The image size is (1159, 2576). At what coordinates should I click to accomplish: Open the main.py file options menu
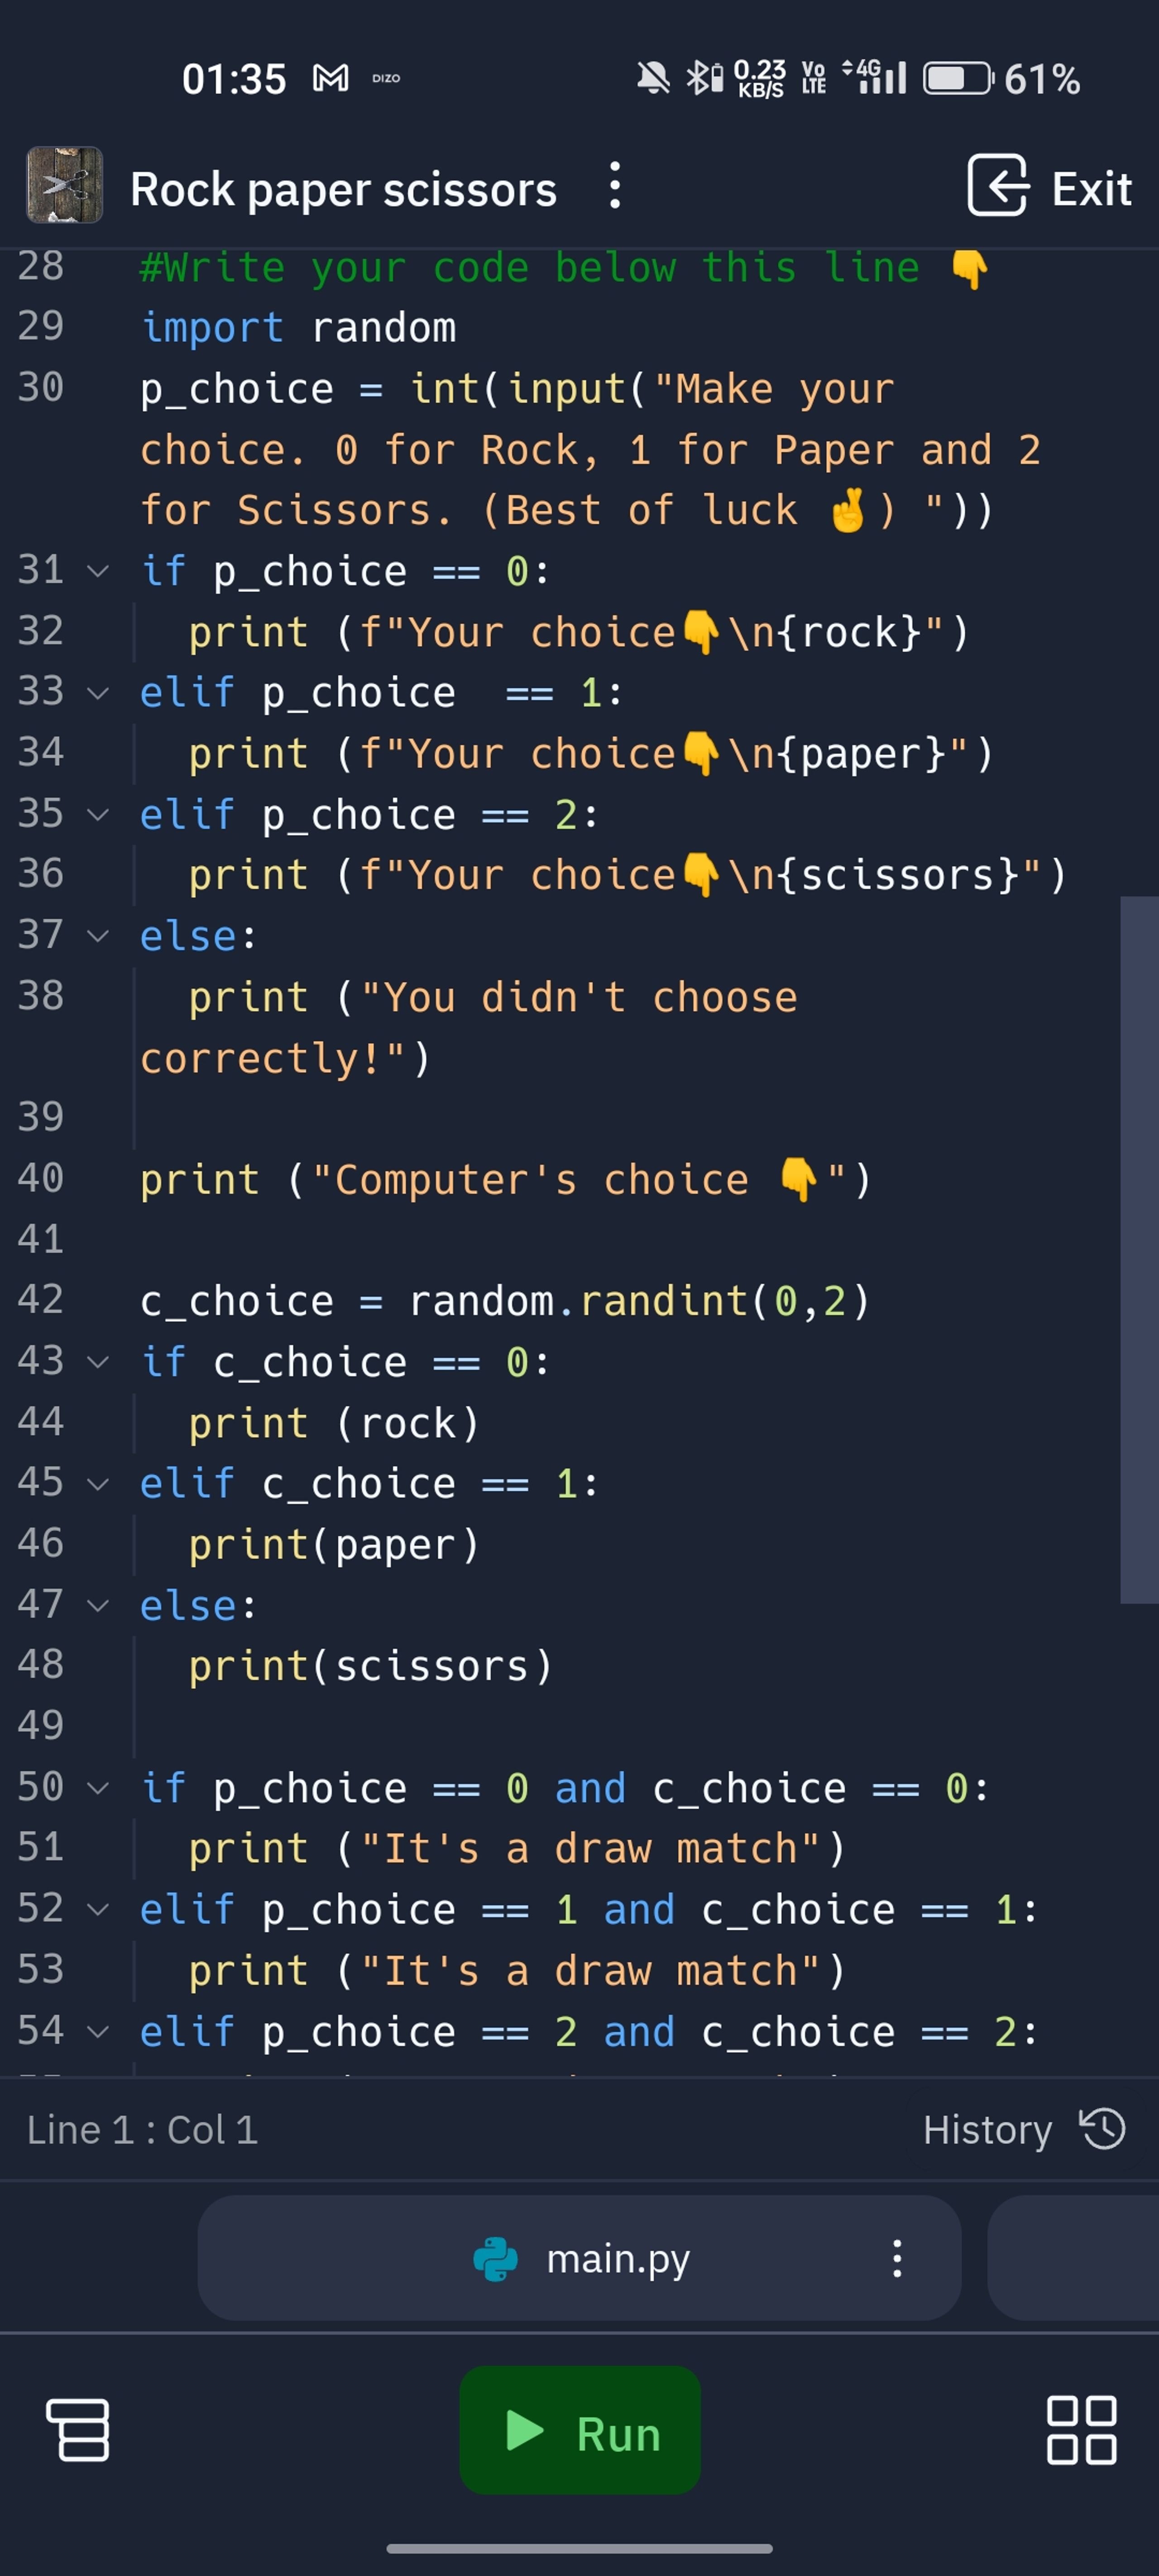[897, 2258]
